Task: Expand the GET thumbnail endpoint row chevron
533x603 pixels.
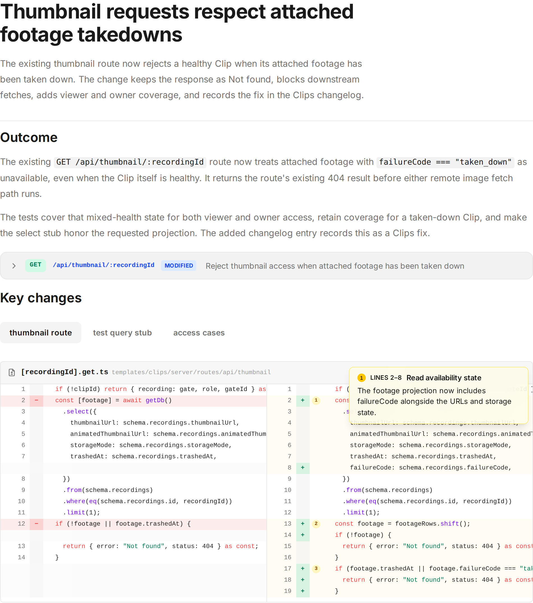Action: (x=14, y=266)
